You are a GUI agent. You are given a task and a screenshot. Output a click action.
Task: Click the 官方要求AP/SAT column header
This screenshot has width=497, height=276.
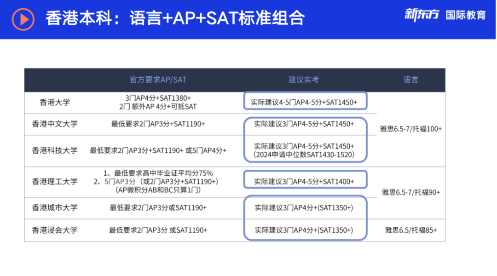pyautogui.click(x=158, y=80)
